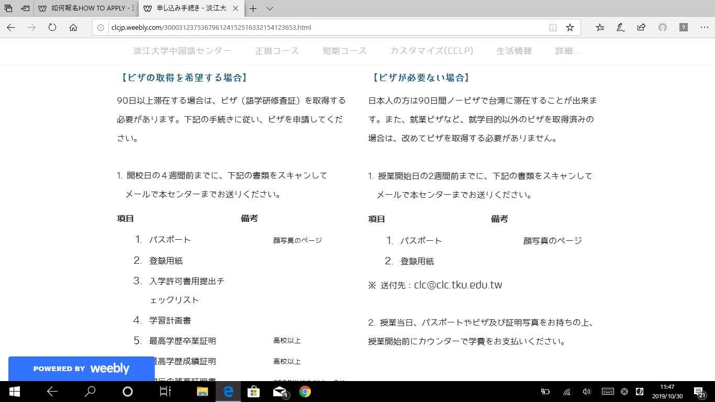Click the taskbar back arrow icon

[x=52, y=391]
